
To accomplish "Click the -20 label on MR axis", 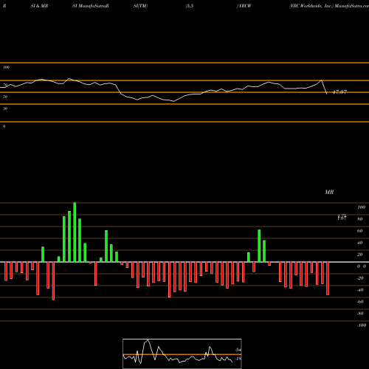I will point(360,278).
